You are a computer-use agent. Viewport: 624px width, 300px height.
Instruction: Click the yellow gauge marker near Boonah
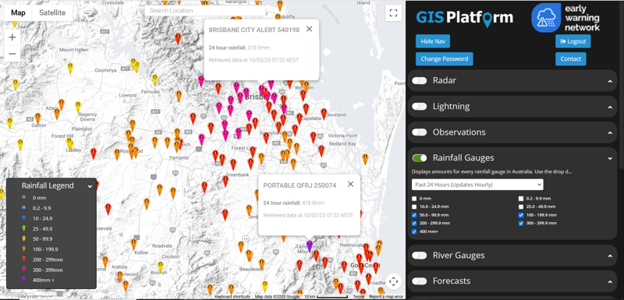(x=161, y=266)
